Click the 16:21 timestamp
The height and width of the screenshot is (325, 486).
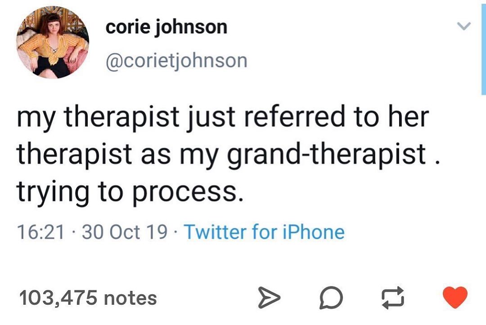point(40,232)
